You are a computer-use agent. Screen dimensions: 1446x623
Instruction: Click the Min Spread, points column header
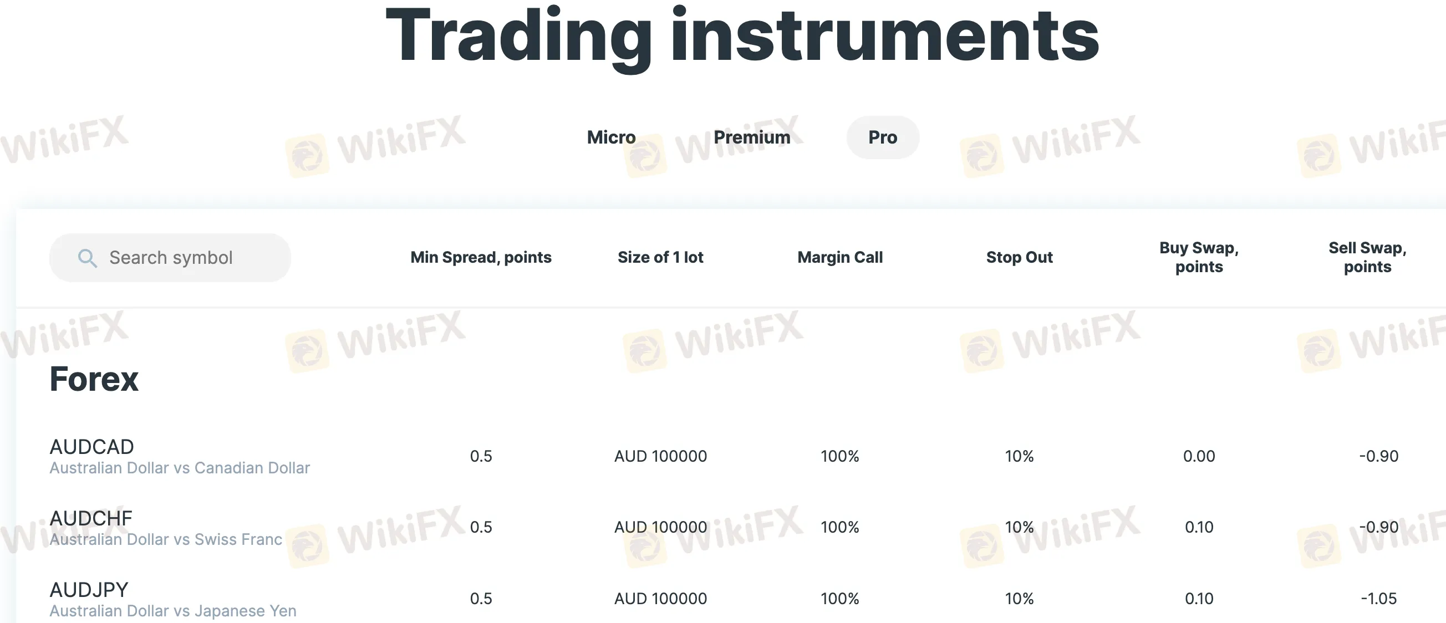481,257
